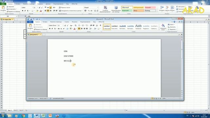Open Excel name box dropdown
The width and height of the screenshot is (210, 118).
point(16,16)
